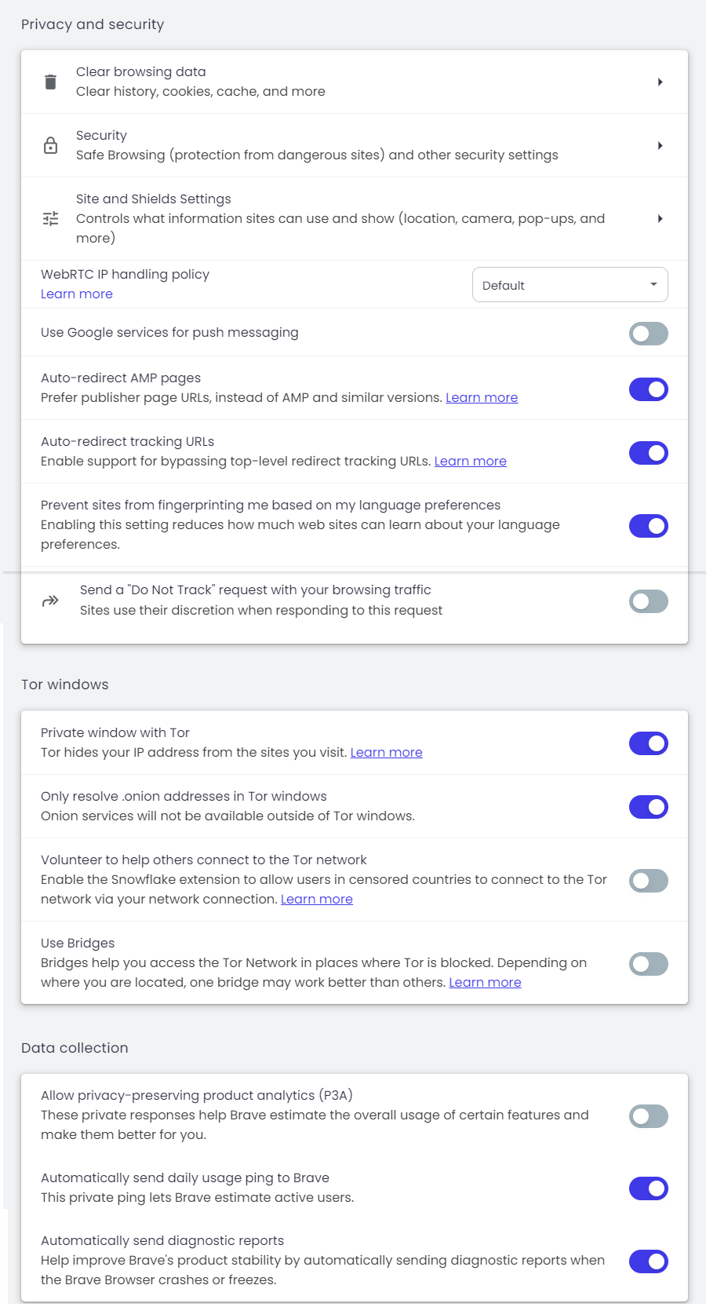Turn on Use Bridges switch

[649, 964]
